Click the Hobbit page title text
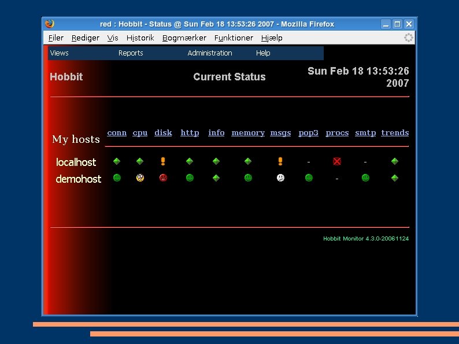This screenshot has height=344, width=459. click(x=66, y=77)
